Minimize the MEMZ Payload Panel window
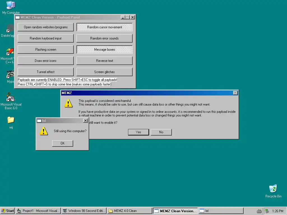Screen dimensions: 287x215 pyautogui.click(x=123, y=17)
